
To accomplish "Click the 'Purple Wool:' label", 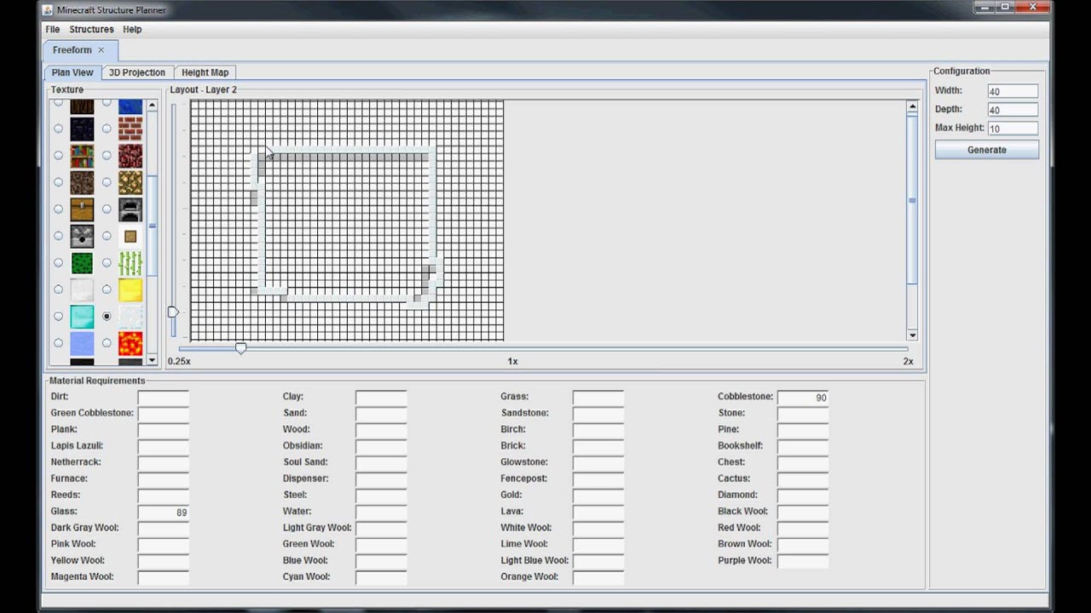I will pos(744,561).
